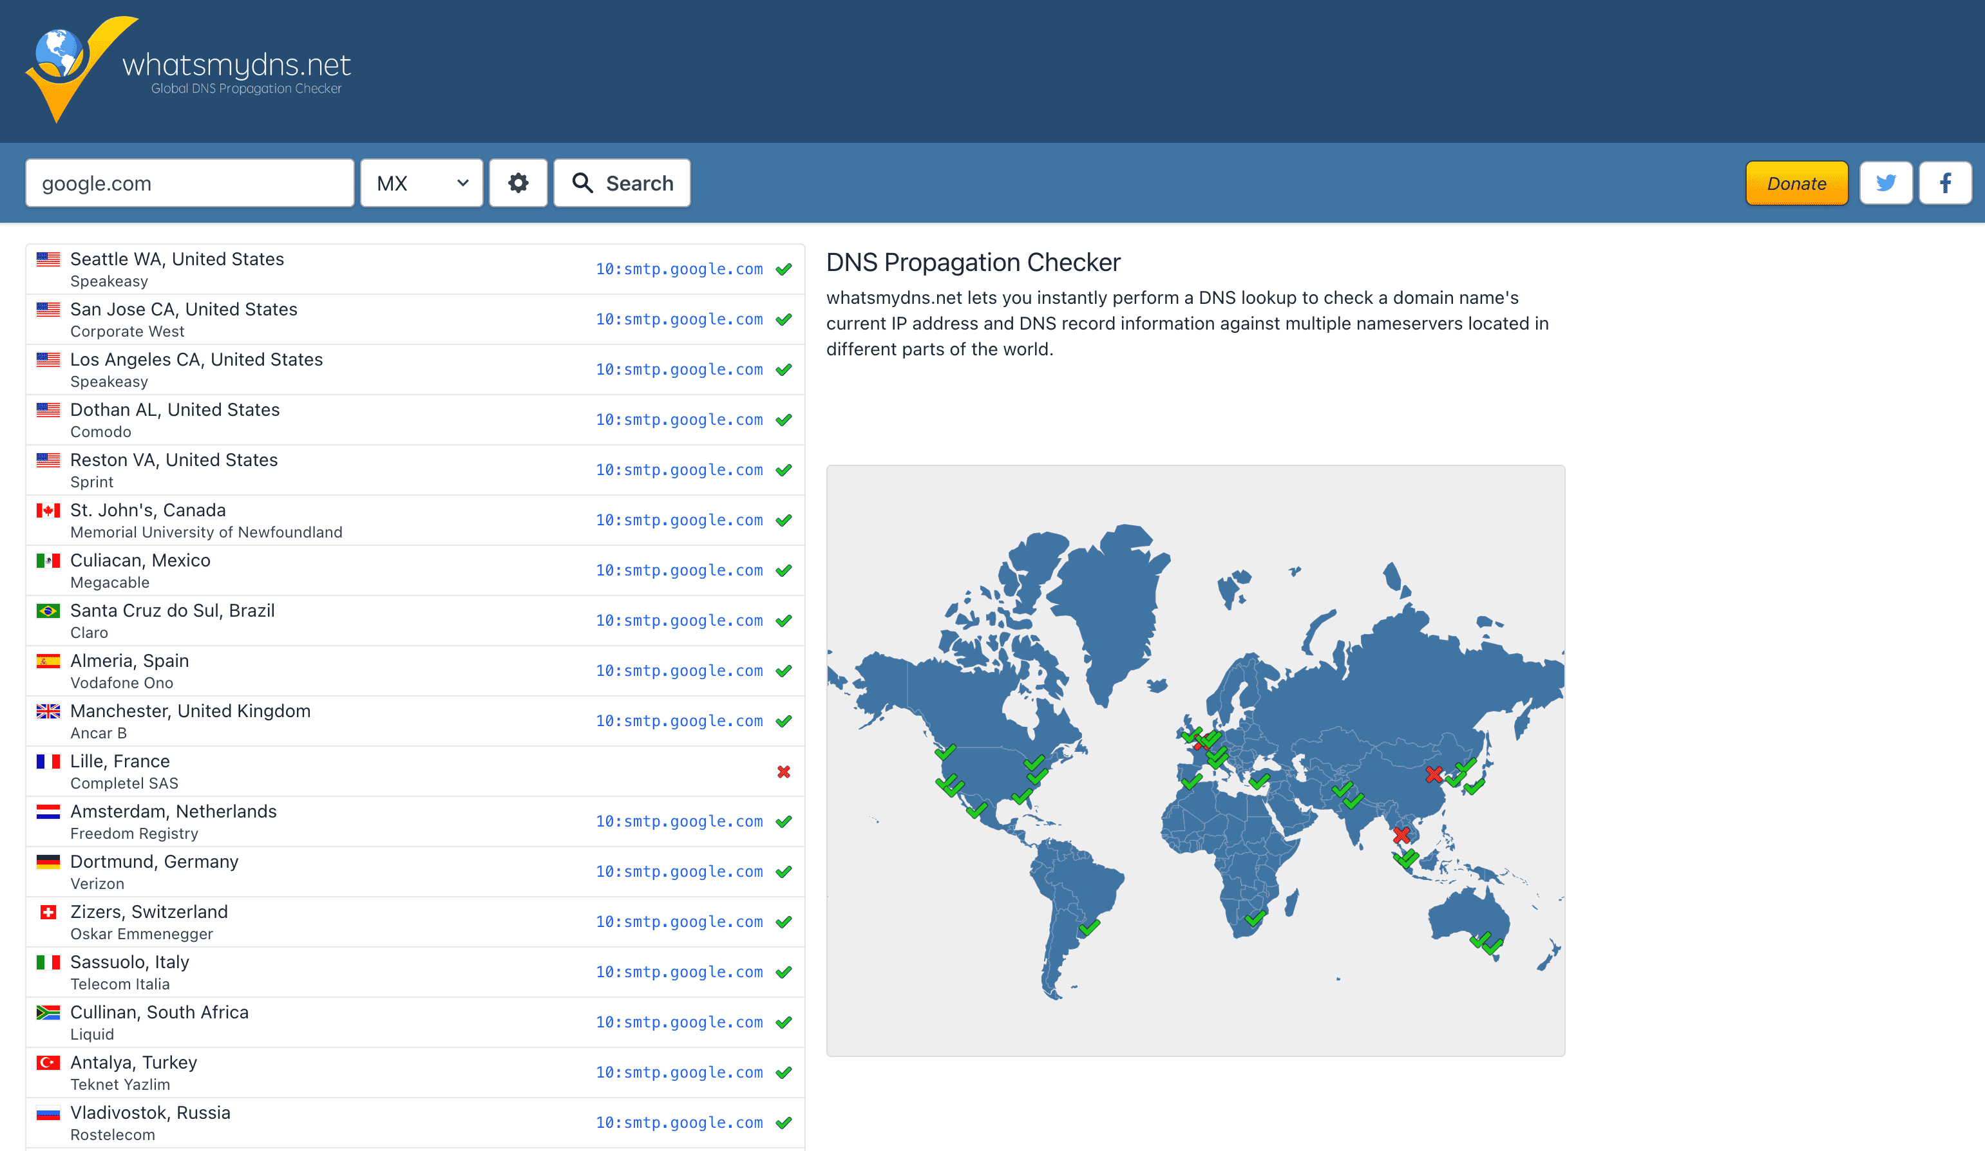Focus the google.com domain input field

point(190,183)
